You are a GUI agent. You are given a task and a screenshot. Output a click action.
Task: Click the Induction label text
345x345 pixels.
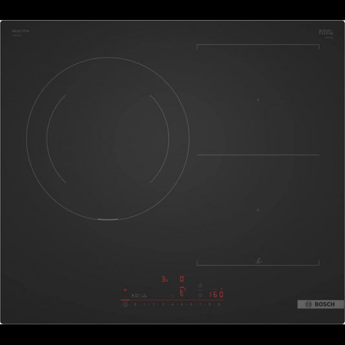coord(20,31)
